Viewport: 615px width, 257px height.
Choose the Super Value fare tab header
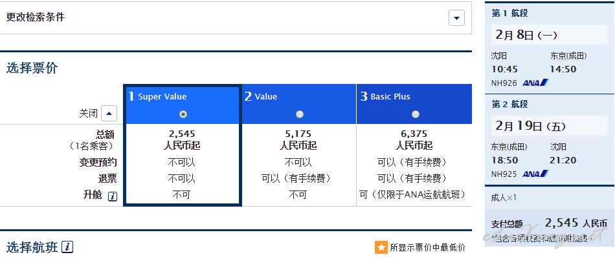click(183, 104)
